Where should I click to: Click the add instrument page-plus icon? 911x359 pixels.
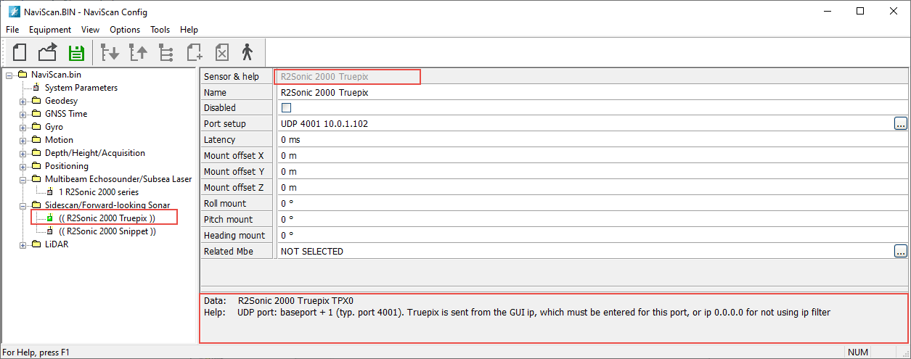pos(195,52)
